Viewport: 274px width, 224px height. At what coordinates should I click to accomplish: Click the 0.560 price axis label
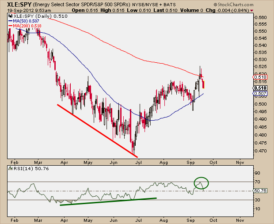(260, 18)
